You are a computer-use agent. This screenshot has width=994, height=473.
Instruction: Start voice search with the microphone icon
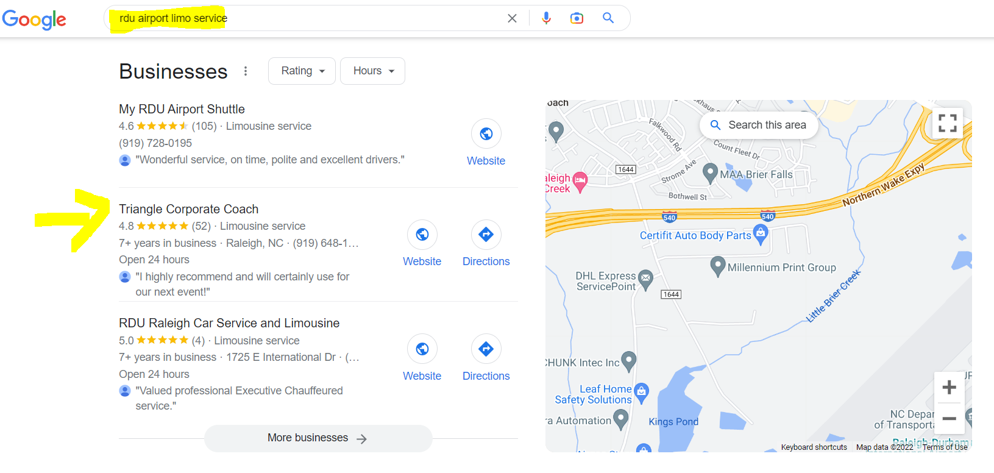tap(546, 18)
